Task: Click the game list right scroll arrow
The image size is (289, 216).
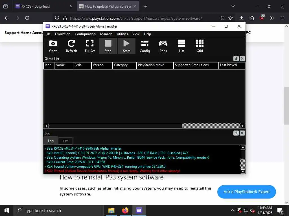Action: click(x=243, y=126)
